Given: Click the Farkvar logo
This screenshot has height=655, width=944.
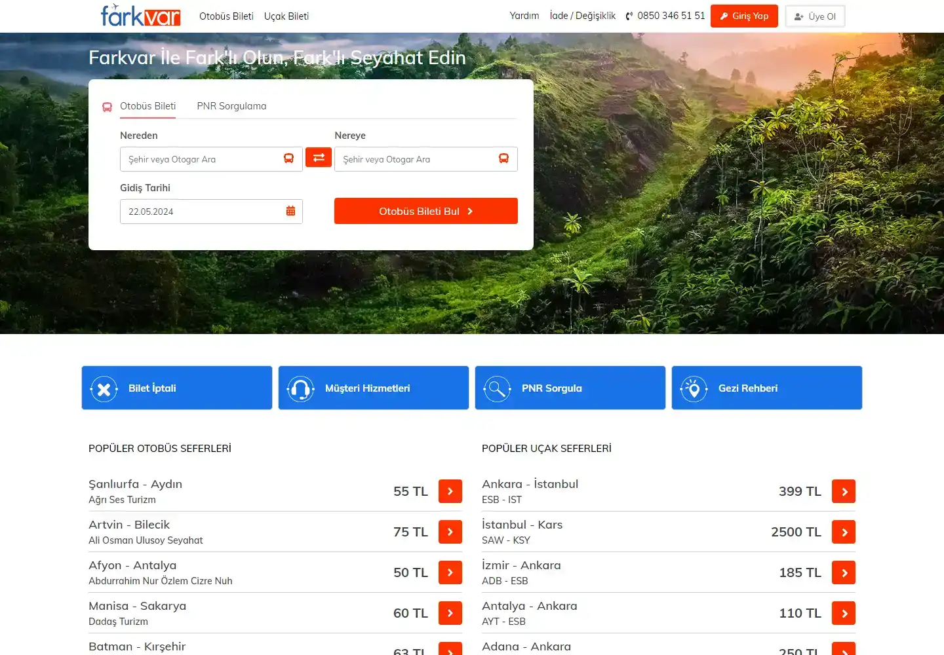Looking at the screenshot, I should 140,15.
